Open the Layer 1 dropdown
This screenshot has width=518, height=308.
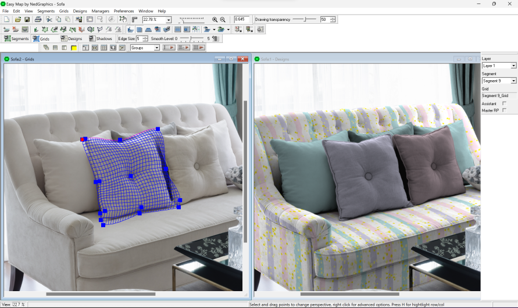pyautogui.click(x=513, y=66)
